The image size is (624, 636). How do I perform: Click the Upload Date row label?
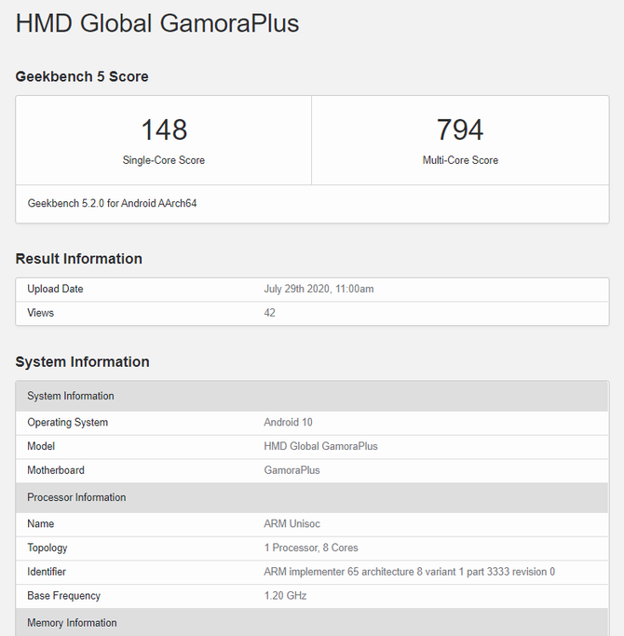pos(55,289)
